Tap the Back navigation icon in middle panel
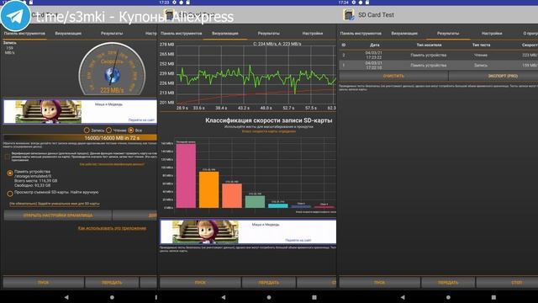538x303 pixels. pyautogui.click(x=224, y=297)
